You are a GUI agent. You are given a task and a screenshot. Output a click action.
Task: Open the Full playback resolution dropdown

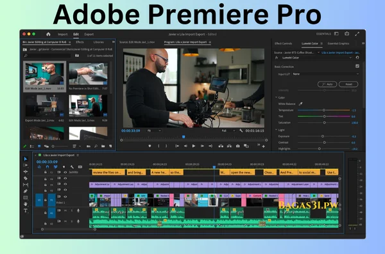[x=228, y=131]
